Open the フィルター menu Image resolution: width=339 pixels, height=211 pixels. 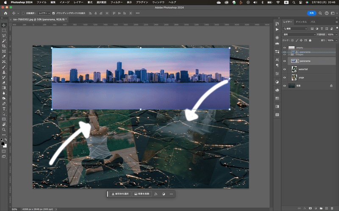(117, 3)
